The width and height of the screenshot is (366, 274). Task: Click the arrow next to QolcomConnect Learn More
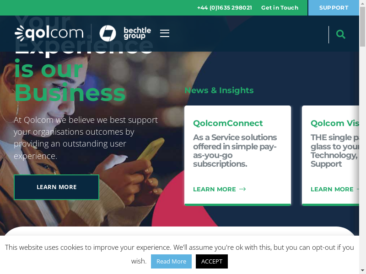pos(242,189)
